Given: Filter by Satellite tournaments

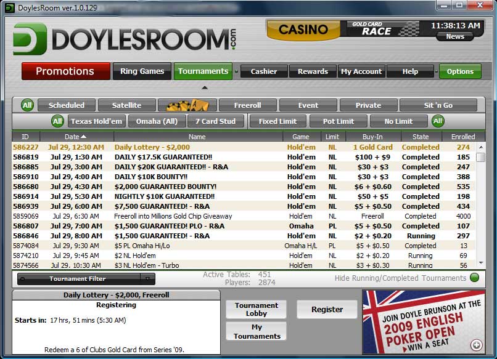Looking at the screenshot, I should point(127,105).
